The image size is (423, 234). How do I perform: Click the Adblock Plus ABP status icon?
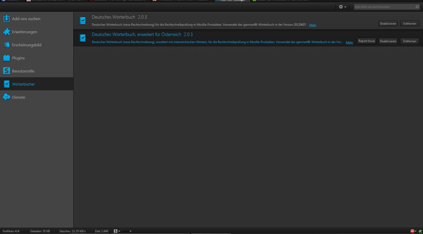click(x=412, y=231)
